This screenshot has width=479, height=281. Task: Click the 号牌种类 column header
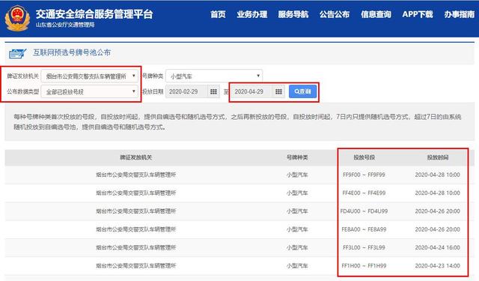297,157
